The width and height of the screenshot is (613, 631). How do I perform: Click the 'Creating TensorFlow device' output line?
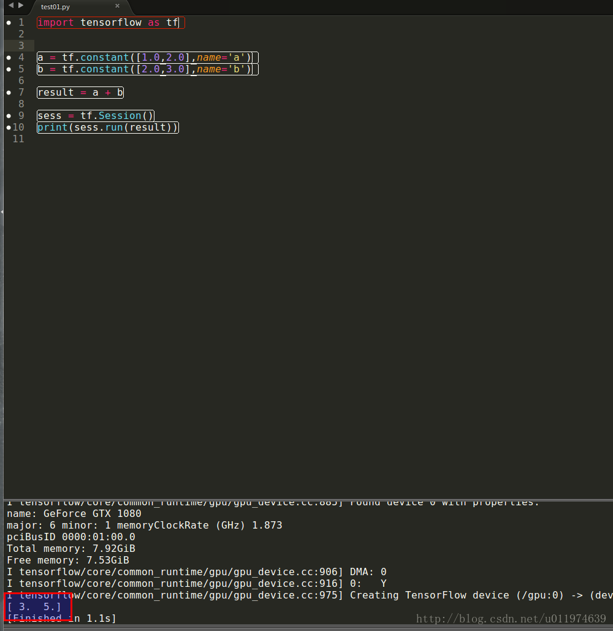coord(310,595)
